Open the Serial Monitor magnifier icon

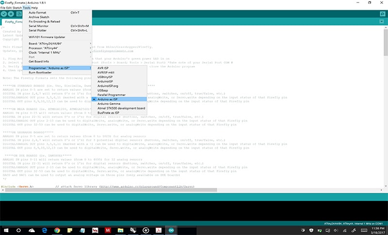coord(382,14)
